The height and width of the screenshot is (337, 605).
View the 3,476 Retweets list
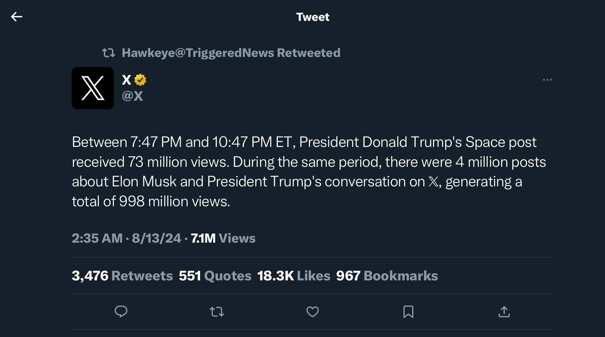click(x=122, y=276)
